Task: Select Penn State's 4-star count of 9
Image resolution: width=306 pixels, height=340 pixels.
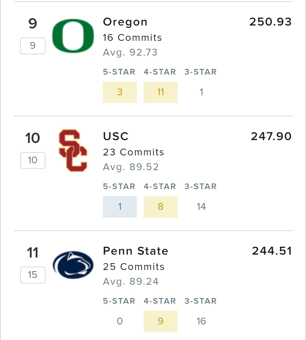Action: (161, 321)
